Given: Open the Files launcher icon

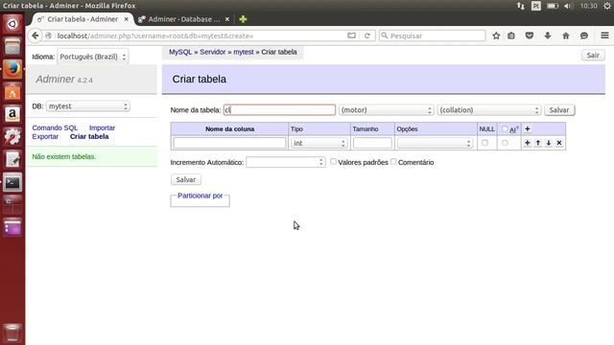Looking at the screenshot, I should click(12, 47).
